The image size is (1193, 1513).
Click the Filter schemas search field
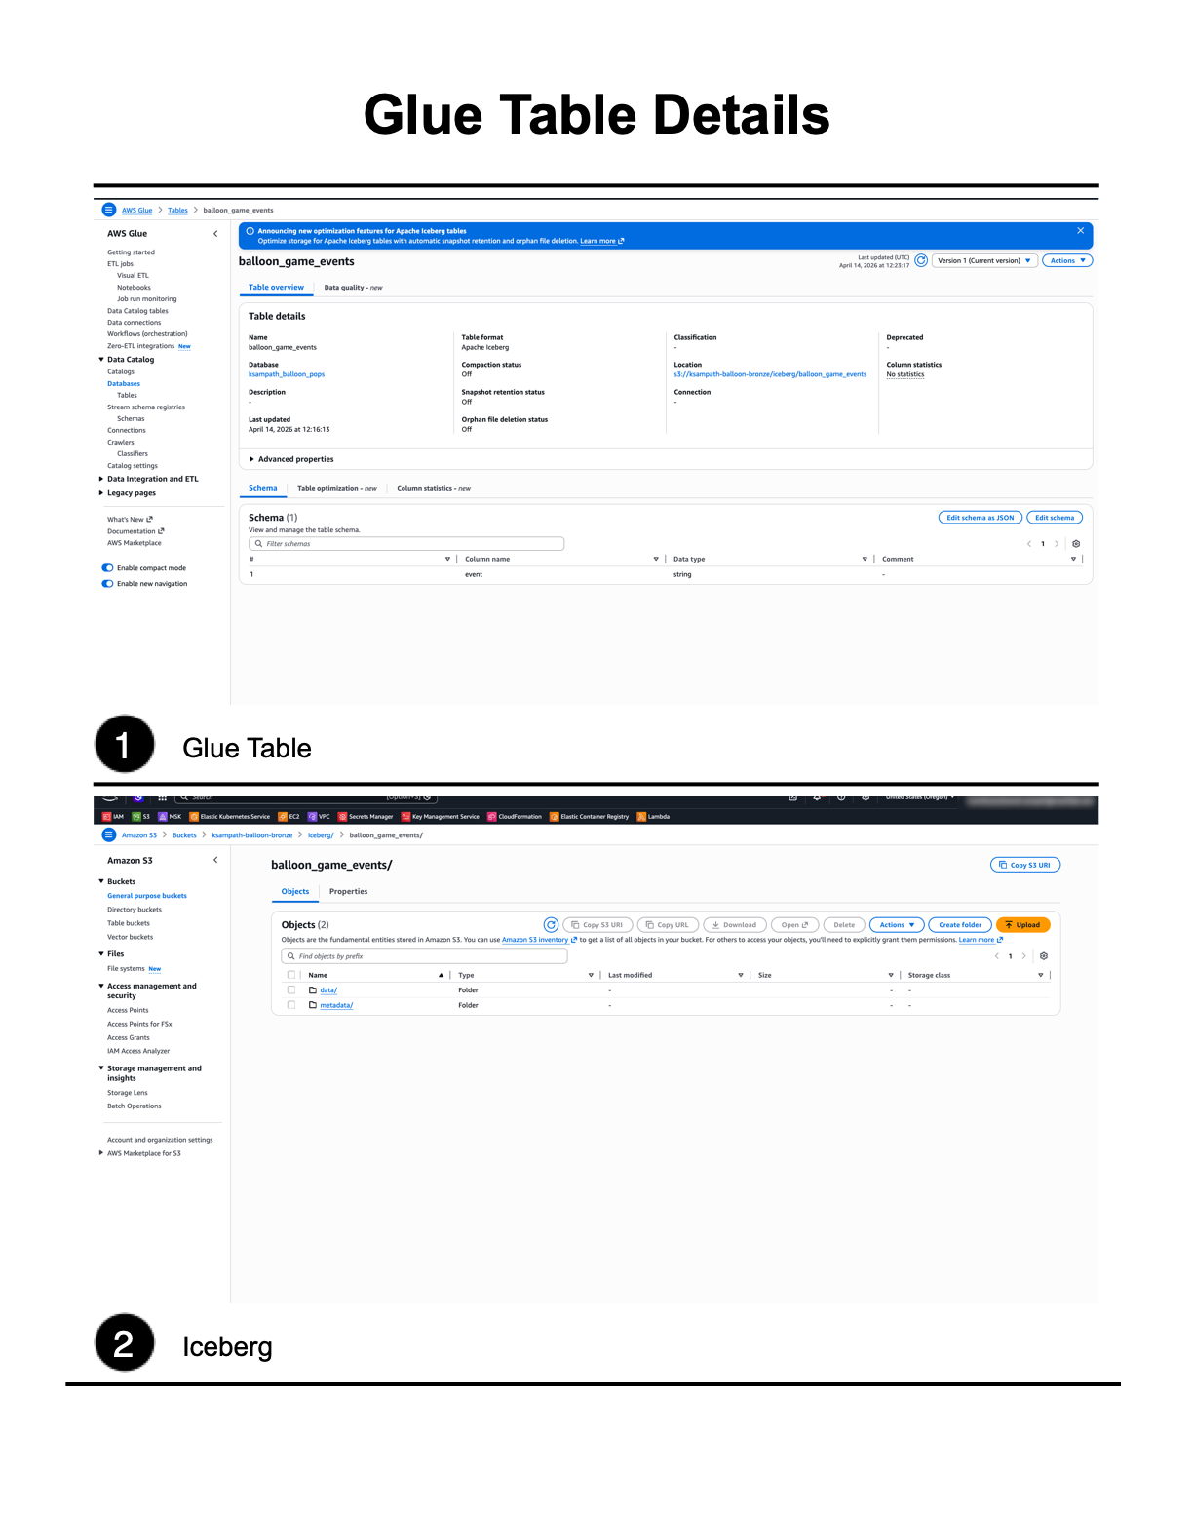pos(406,544)
